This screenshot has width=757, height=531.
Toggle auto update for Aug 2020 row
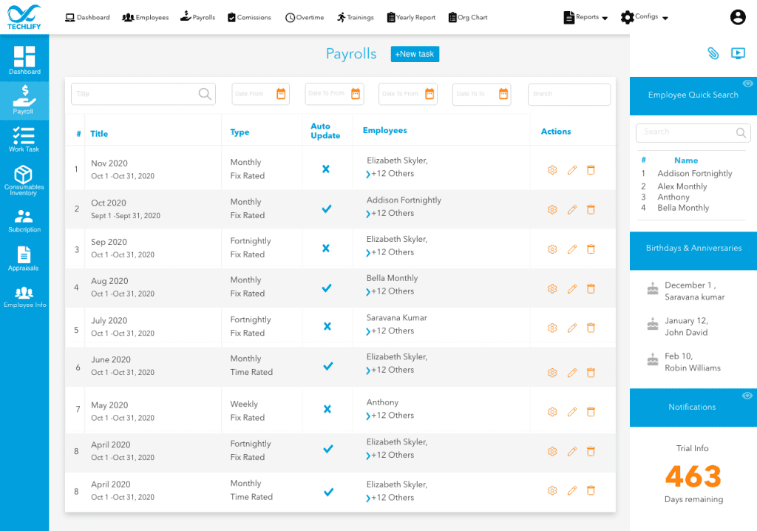(327, 288)
